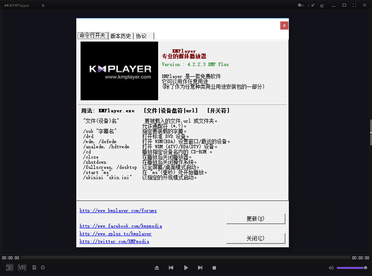Toggle 3D mode button

click(9, 267)
